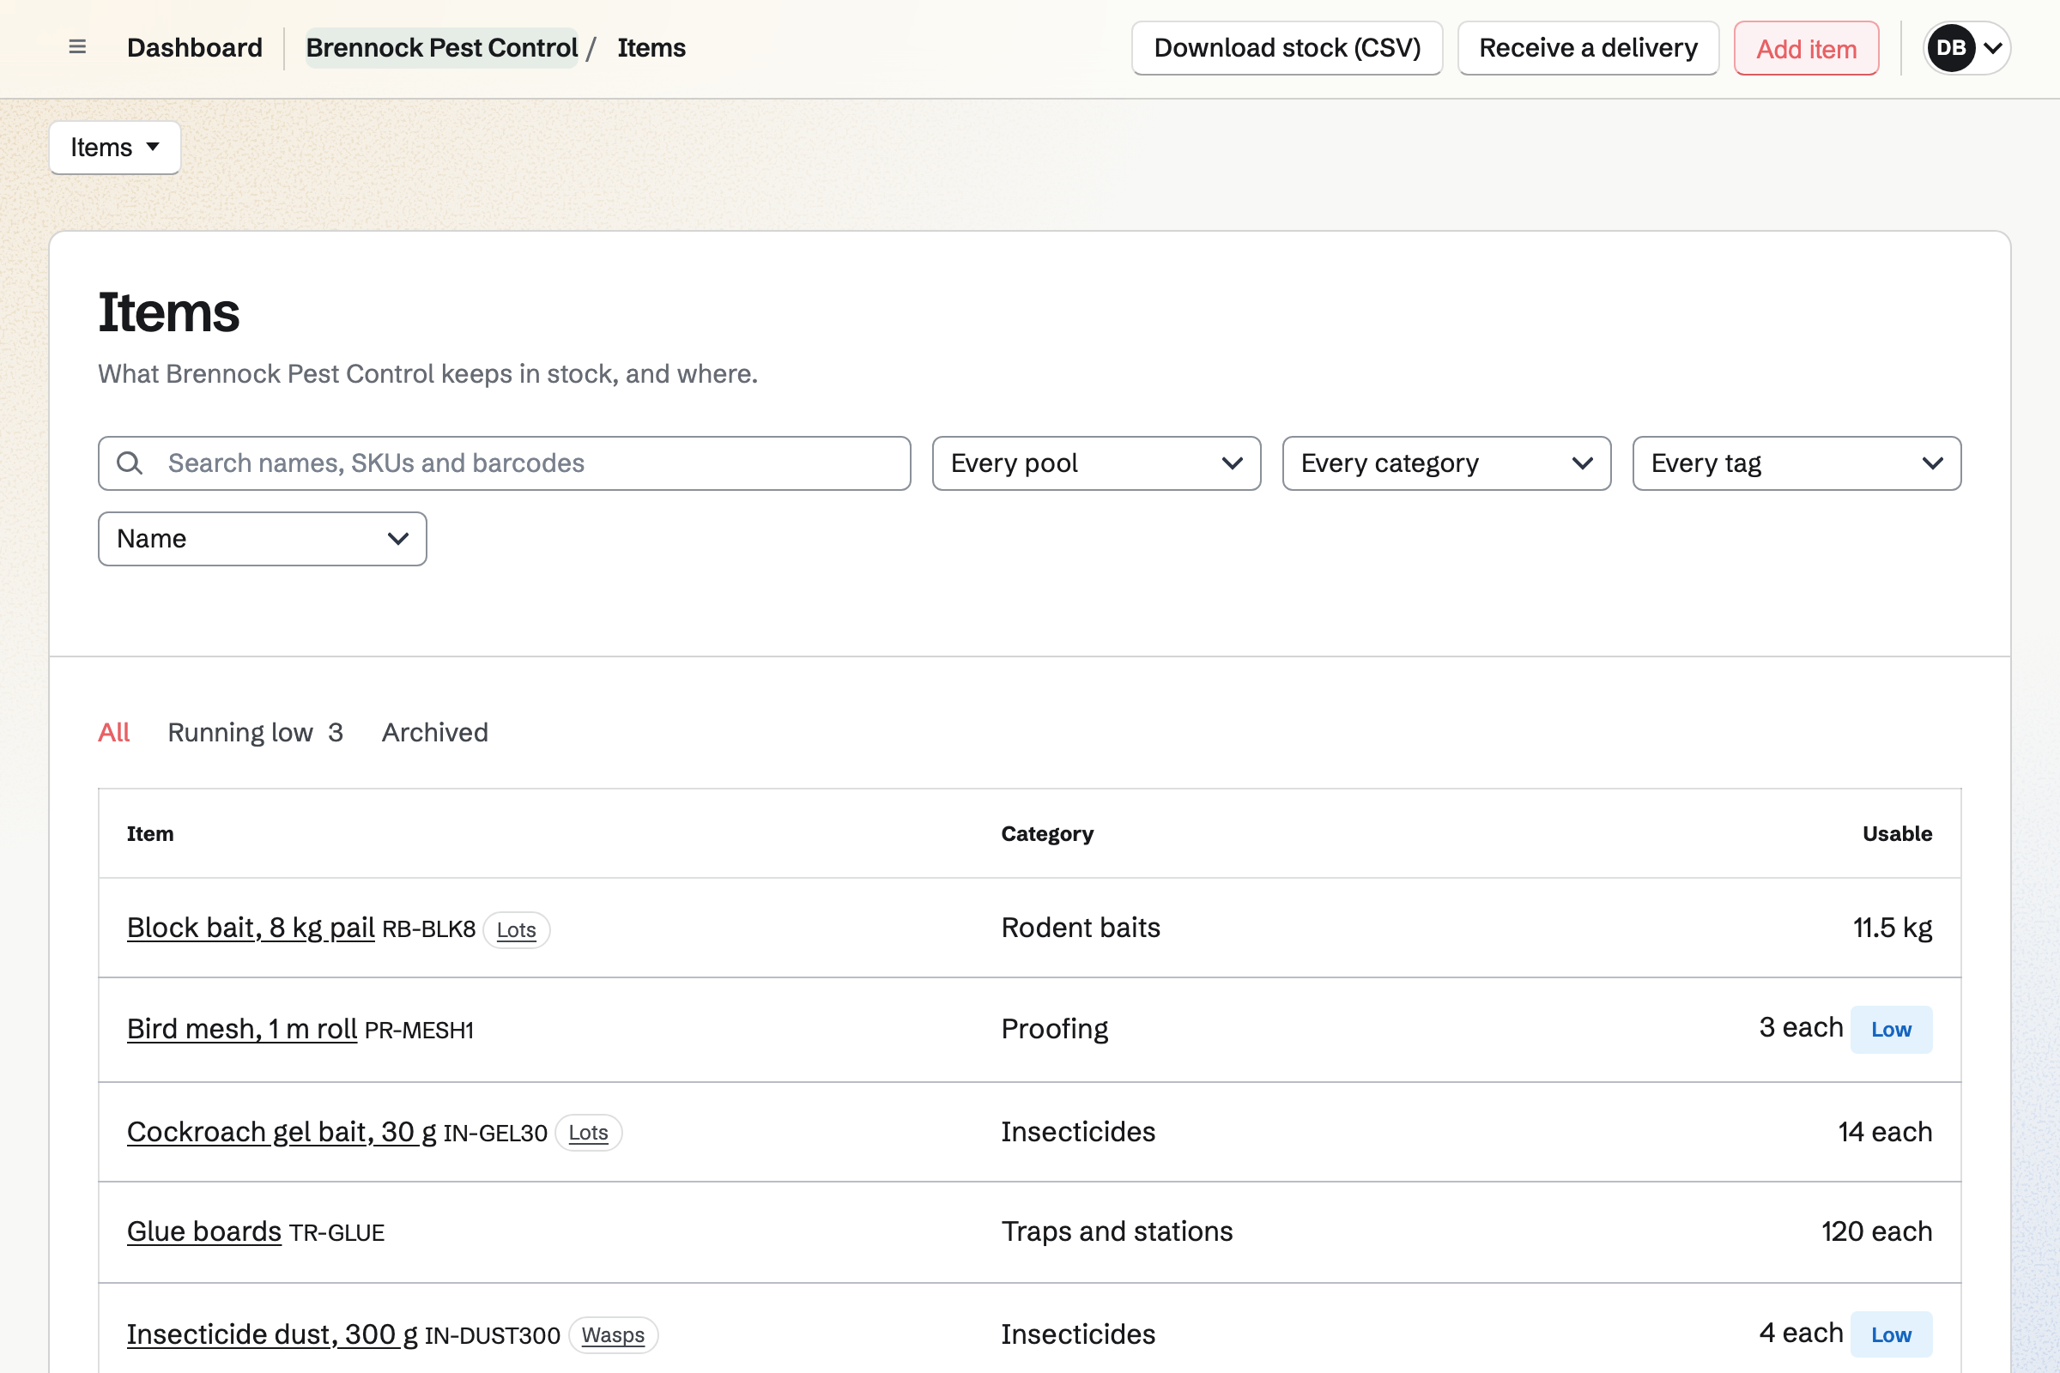Expand the Every tag filter
This screenshot has width=2060, height=1373.
coord(1796,463)
